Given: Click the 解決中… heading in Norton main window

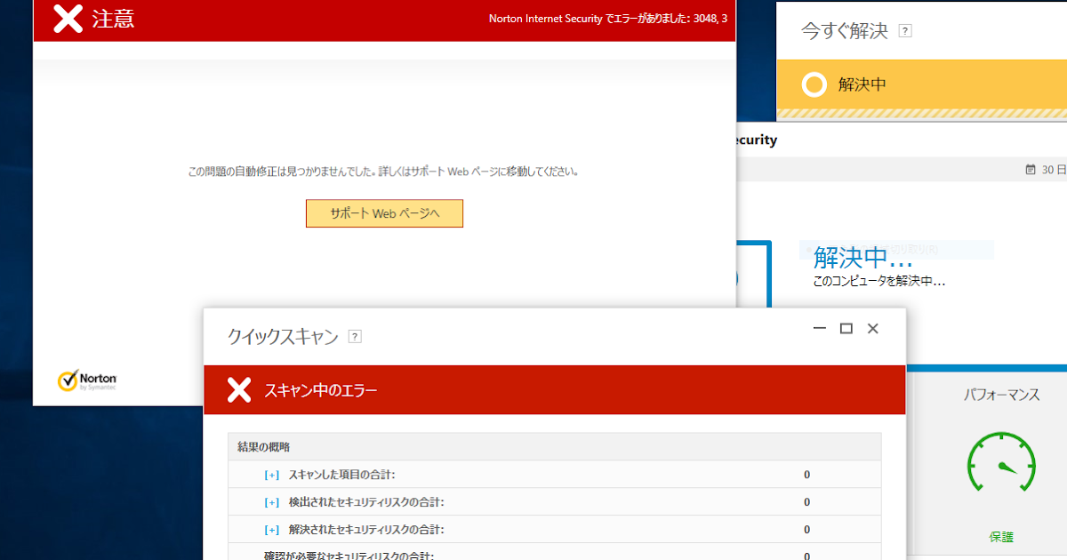Looking at the screenshot, I should [x=863, y=258].
